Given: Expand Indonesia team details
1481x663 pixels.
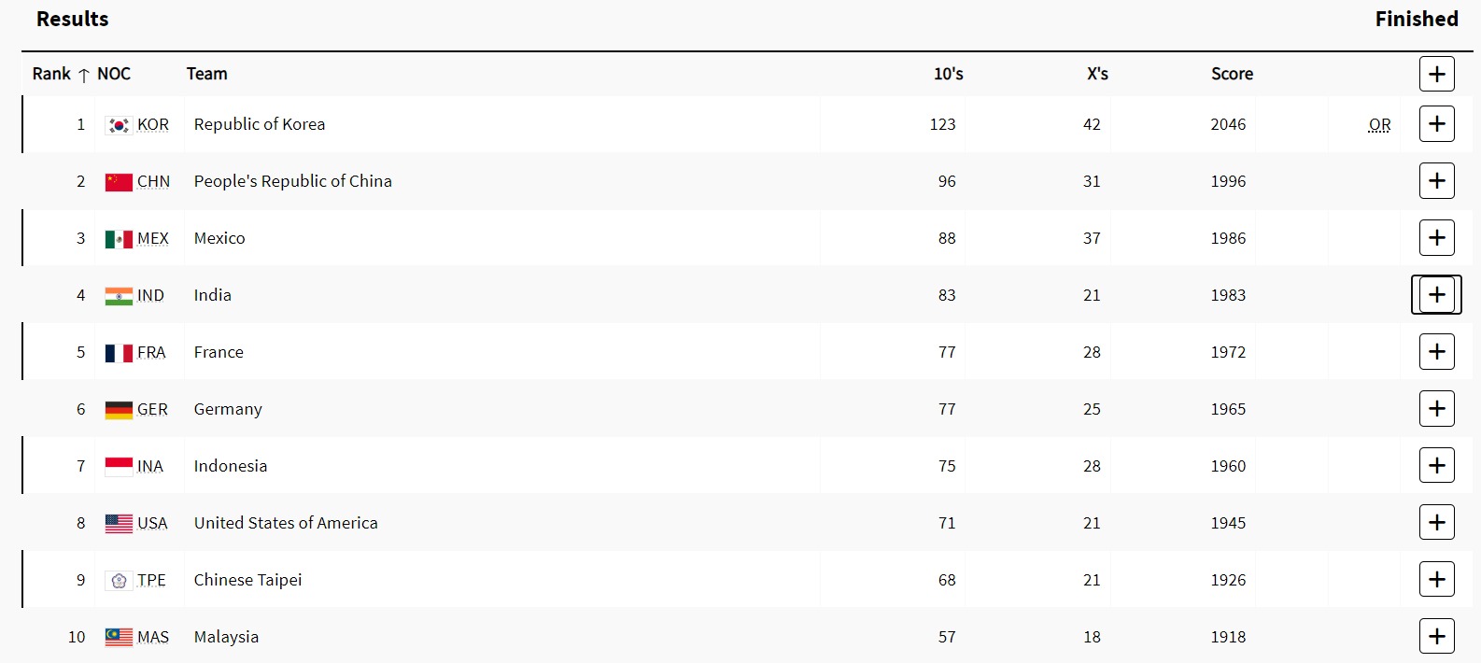Looking at the screenshot, I should pos(1436,466).
